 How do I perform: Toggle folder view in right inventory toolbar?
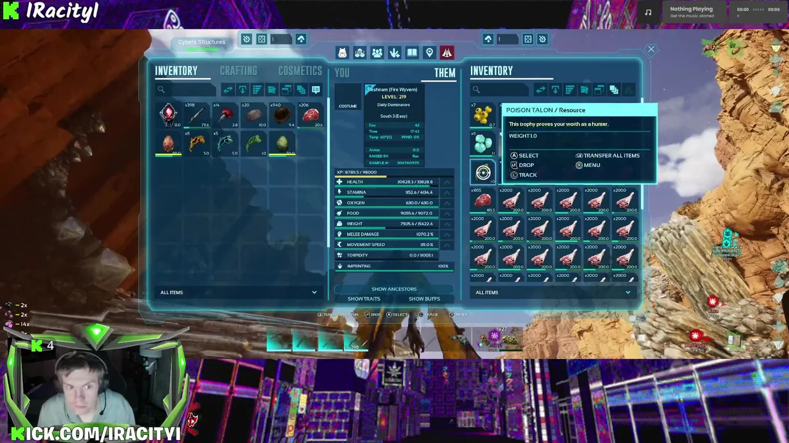click(x=584, y=90)
